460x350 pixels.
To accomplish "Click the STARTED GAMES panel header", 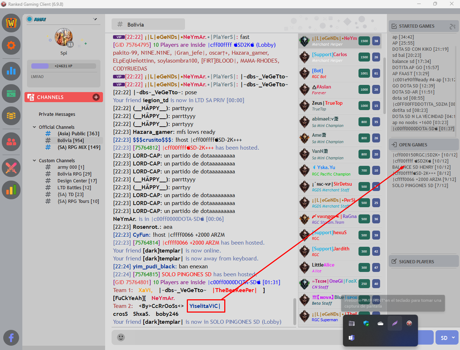I will tap(424, 26).
